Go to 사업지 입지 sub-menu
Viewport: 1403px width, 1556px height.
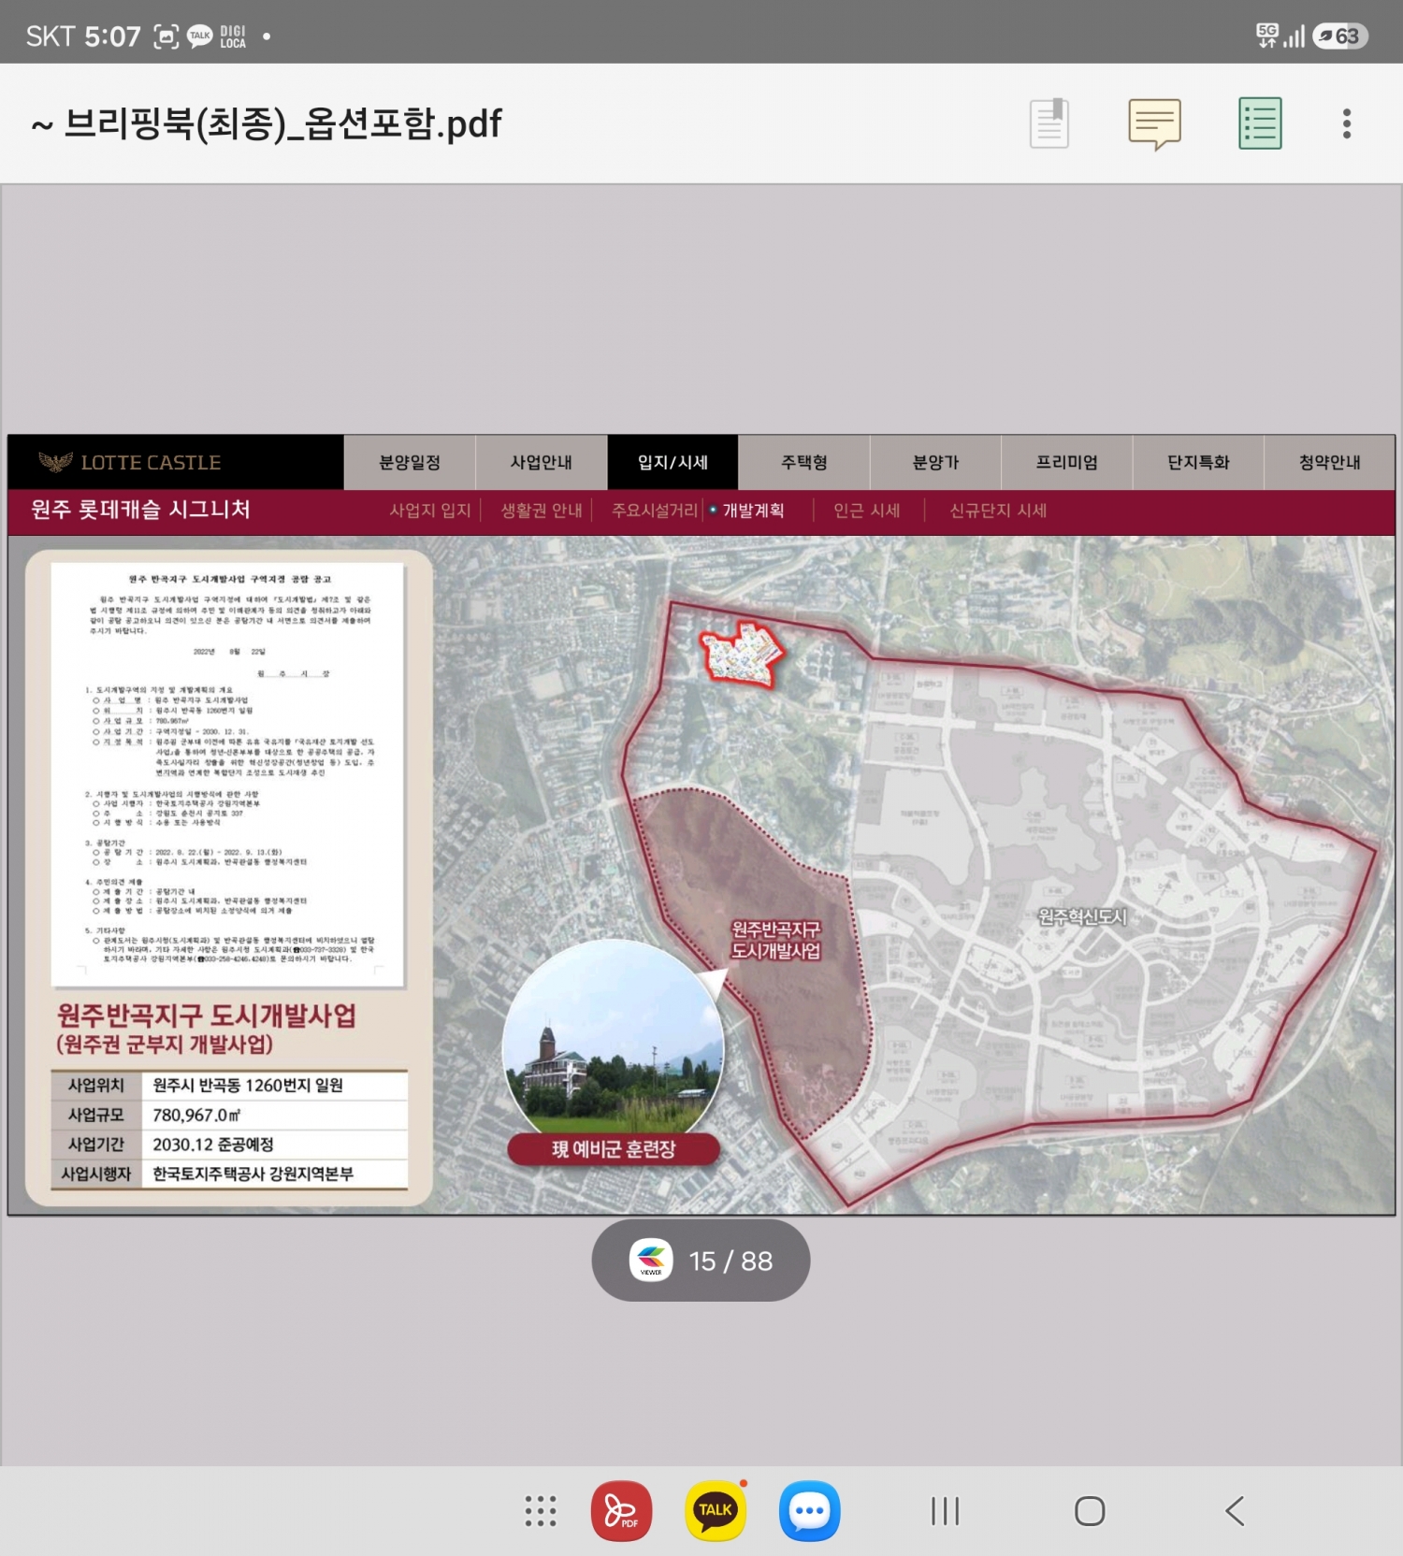(x=430, y=511)
